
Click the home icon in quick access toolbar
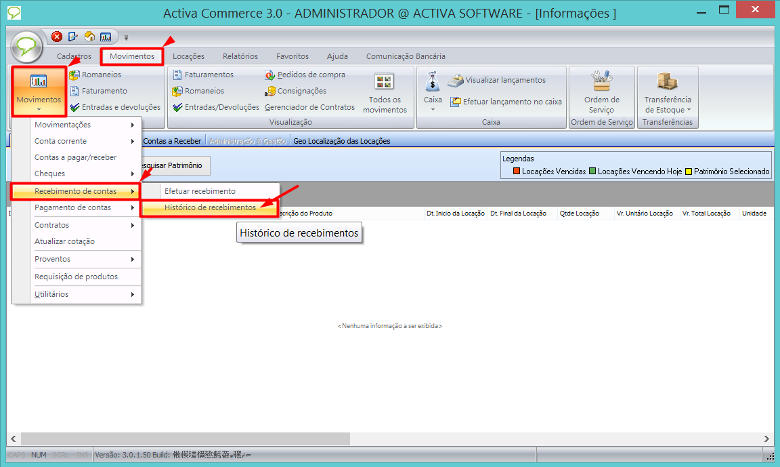(x=89, y=37)
